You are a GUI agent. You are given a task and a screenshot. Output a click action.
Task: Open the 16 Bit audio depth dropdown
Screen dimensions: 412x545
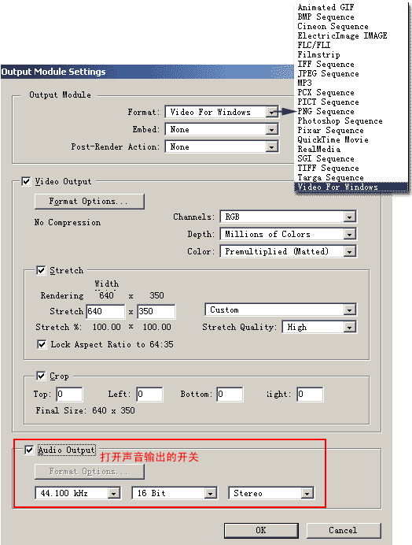[175, 493]
